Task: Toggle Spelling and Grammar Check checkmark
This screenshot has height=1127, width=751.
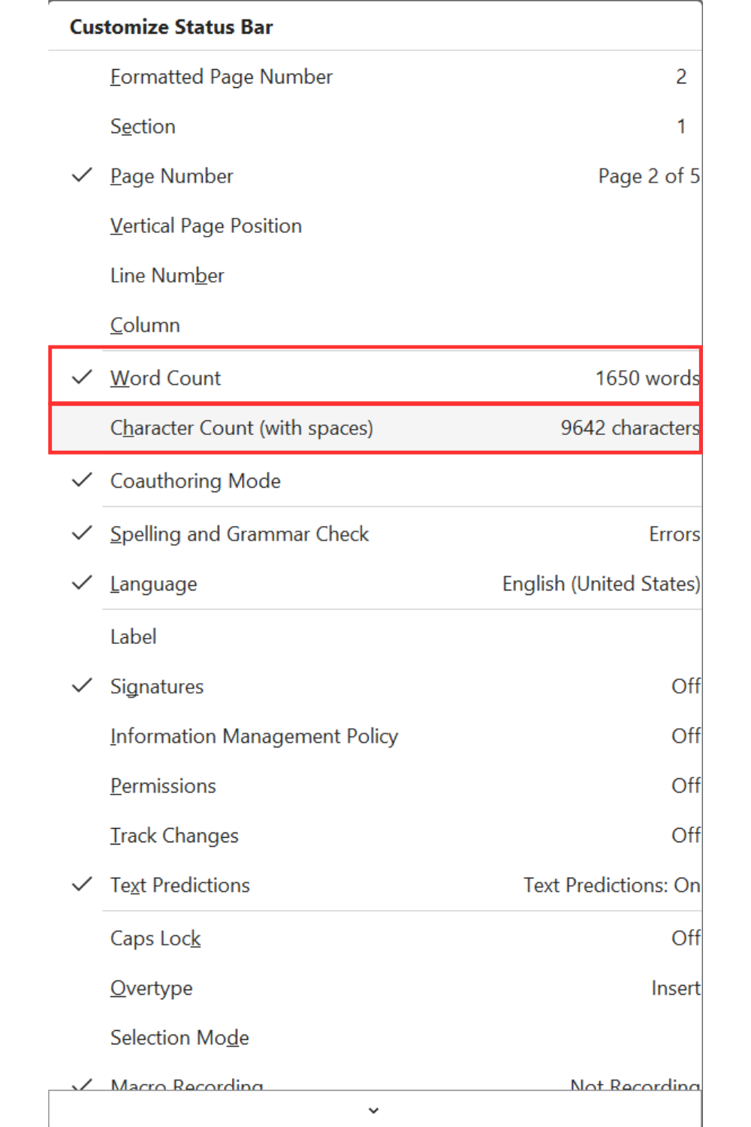Action: coord(82,533)
